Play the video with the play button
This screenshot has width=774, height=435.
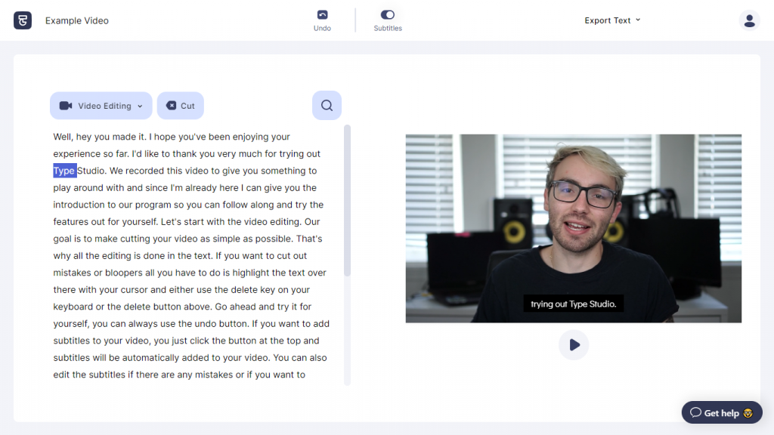coord(574,345)
